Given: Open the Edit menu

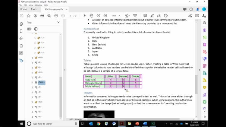Looking at the screenshot, I should click(x=25, y=5).
